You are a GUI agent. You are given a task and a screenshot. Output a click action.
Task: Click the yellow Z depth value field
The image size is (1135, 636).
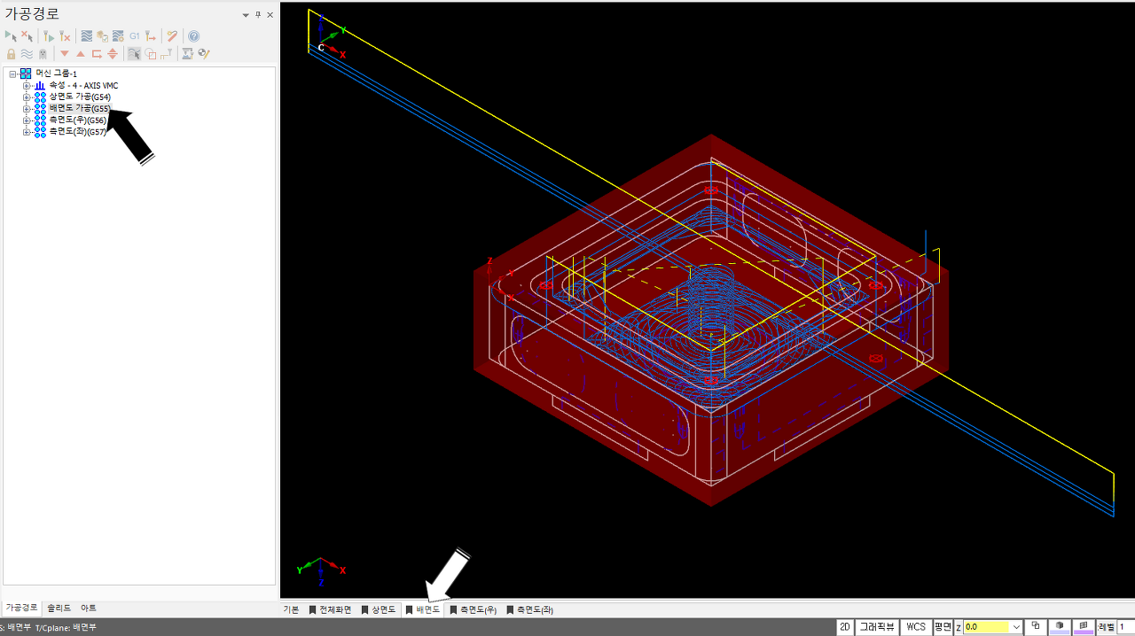pos(986,626)
